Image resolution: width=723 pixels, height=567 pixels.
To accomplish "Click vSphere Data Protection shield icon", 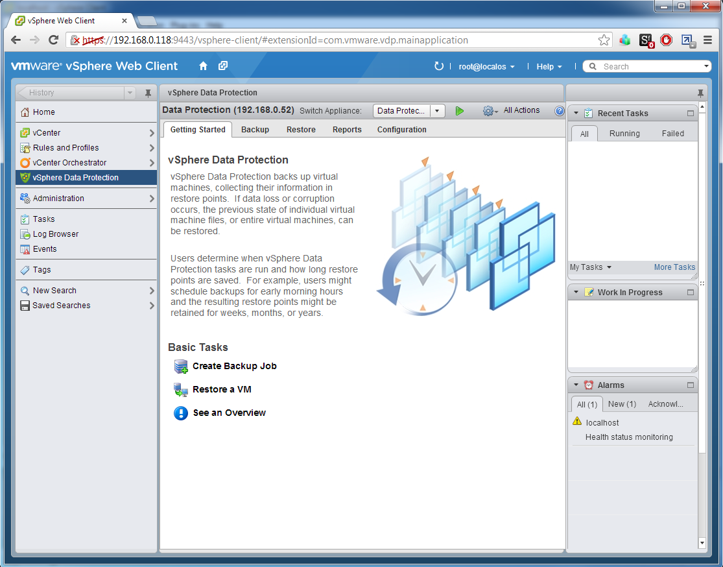I will (25, 177).
